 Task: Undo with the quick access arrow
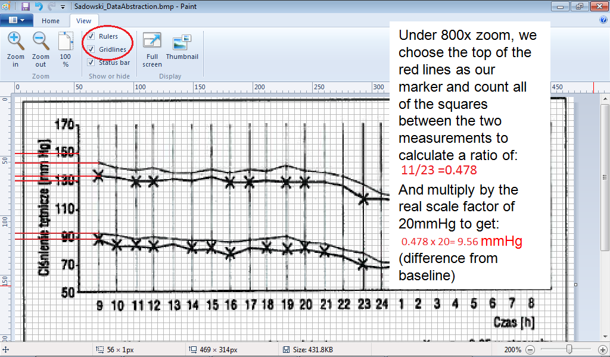[39, 7]
